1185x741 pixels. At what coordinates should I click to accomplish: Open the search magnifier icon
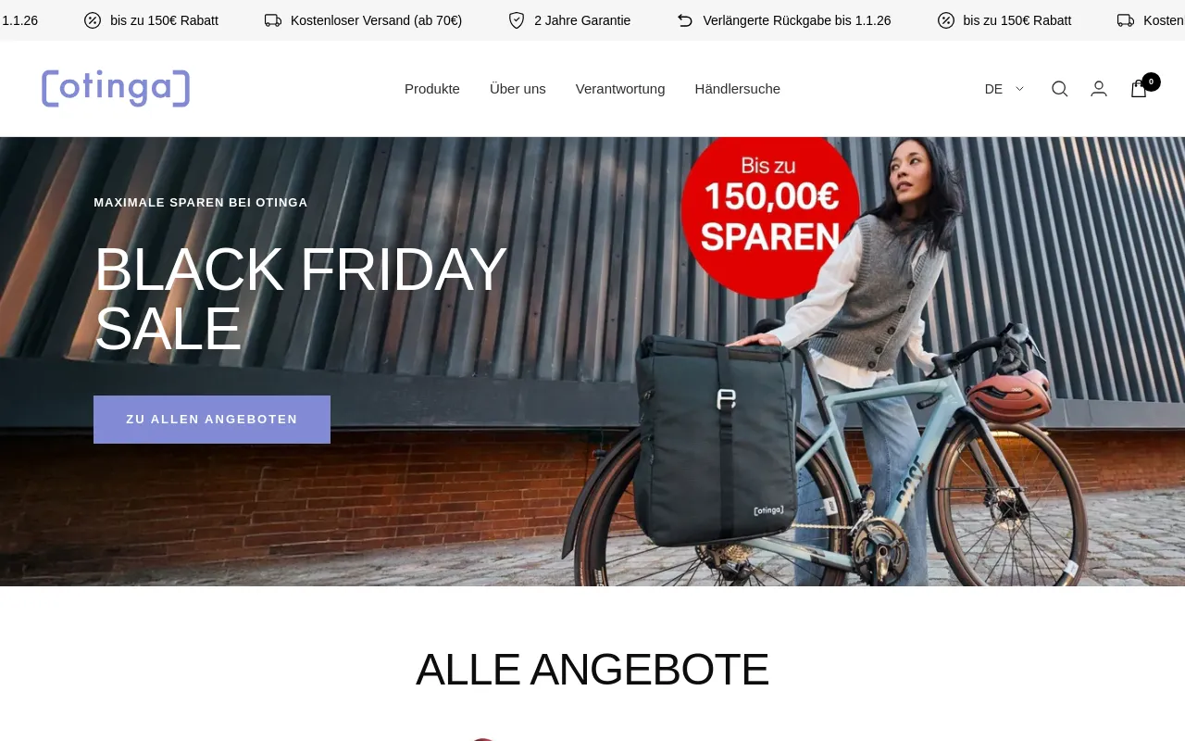(1060, 89)
